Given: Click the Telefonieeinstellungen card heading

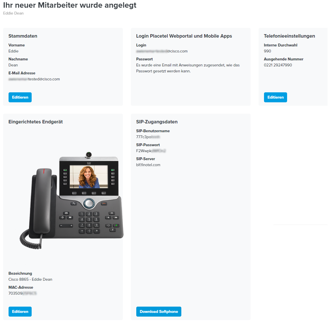Looking at the screenshot, I should click(x=289, y=36).
